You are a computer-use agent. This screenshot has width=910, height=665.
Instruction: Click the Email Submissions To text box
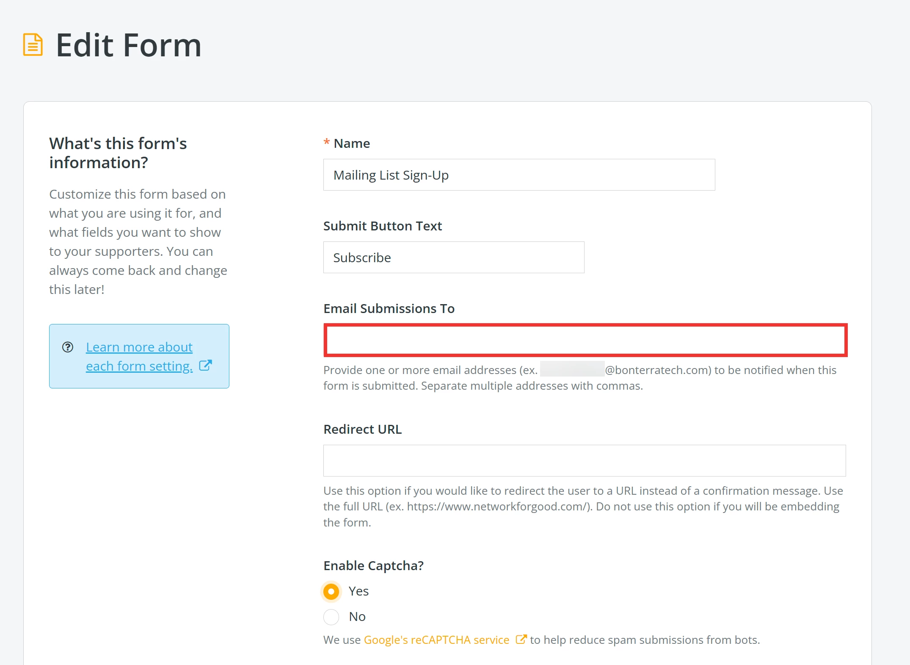[x=585, y=341]
